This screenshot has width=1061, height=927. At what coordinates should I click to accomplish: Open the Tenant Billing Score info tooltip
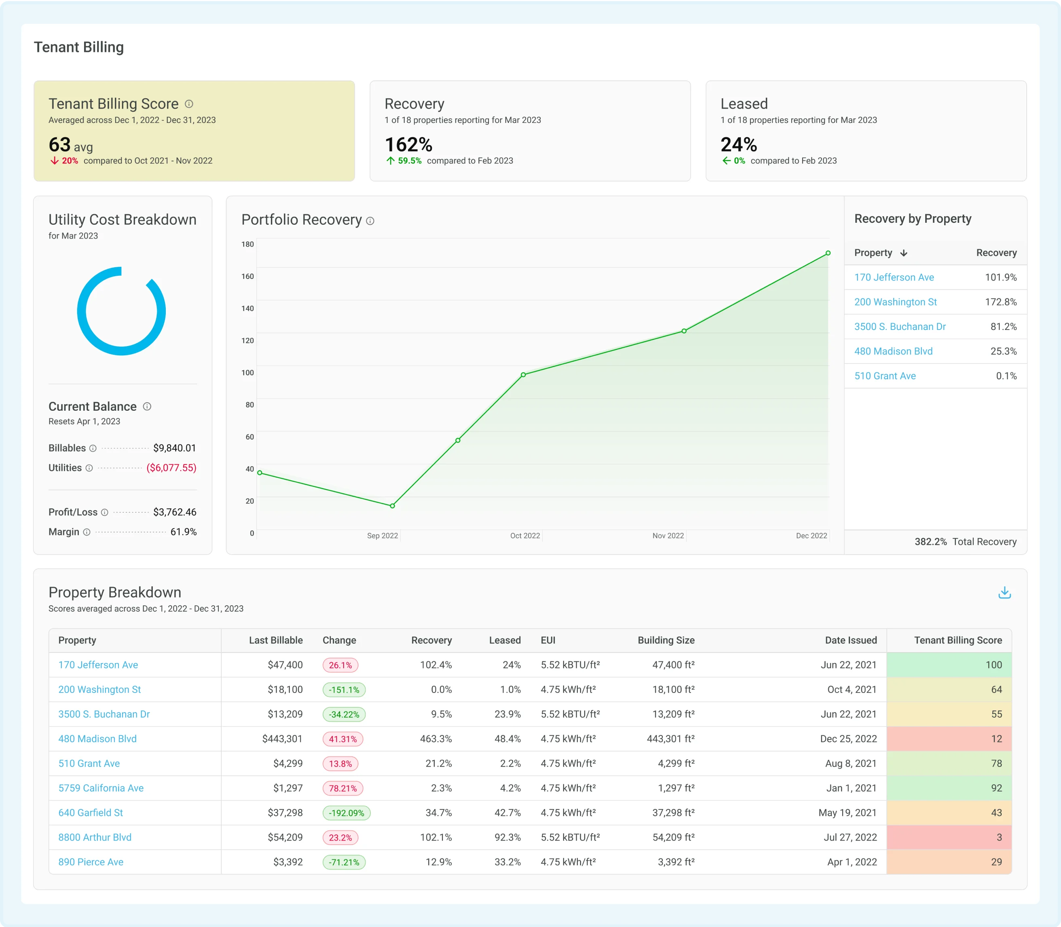click(x=189, y=104)
